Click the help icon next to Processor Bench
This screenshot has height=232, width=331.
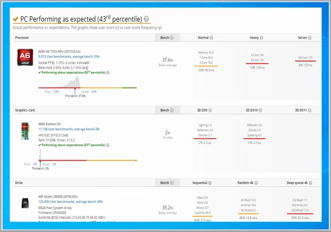(172, 38)
